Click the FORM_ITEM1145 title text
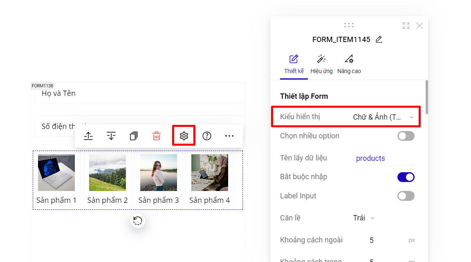Viewport: 471px width, 262px height. tap(341, 40)
